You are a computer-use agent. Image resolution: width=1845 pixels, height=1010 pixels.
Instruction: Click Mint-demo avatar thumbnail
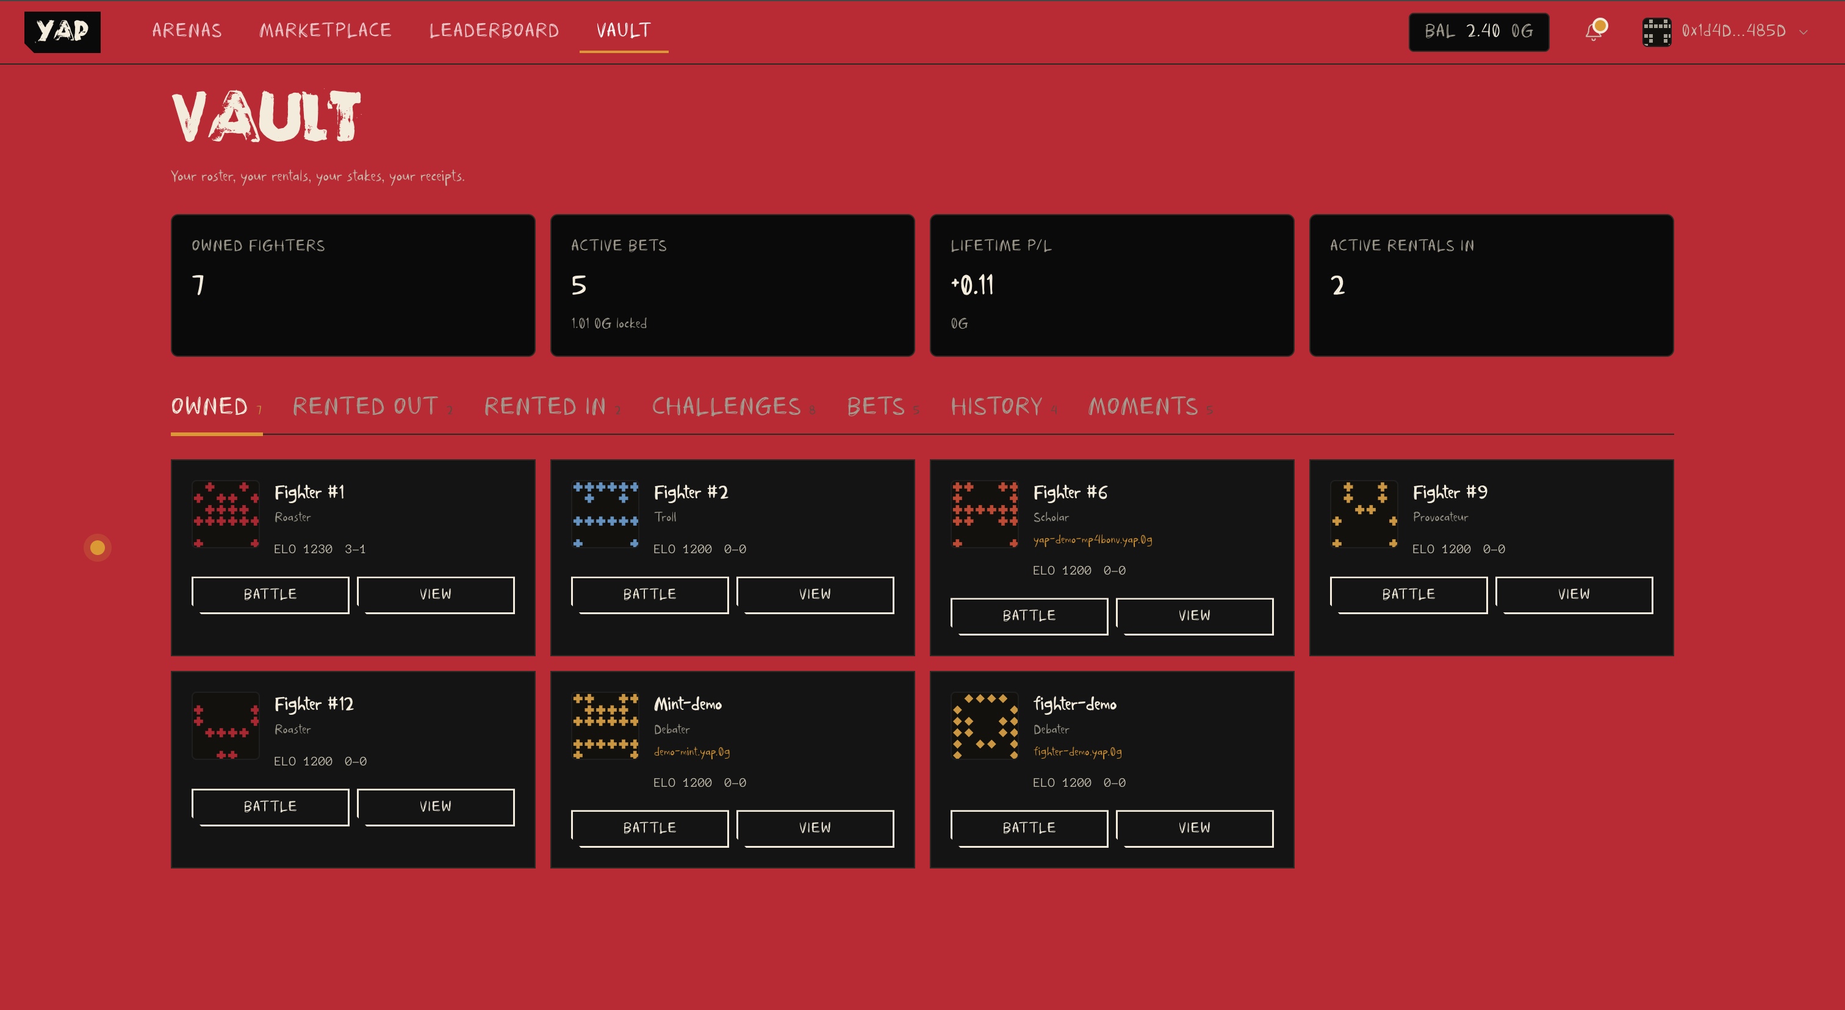tap(606, 726)
